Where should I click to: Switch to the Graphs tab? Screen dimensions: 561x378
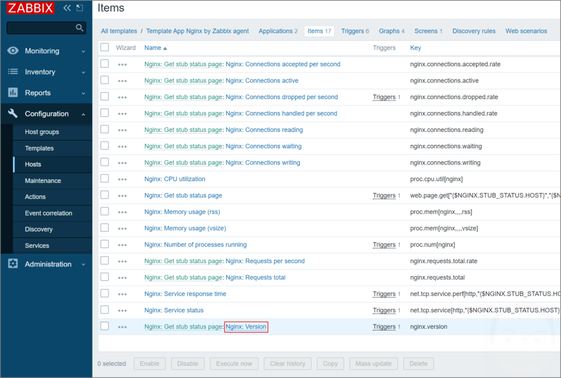[x=391, y=31]
